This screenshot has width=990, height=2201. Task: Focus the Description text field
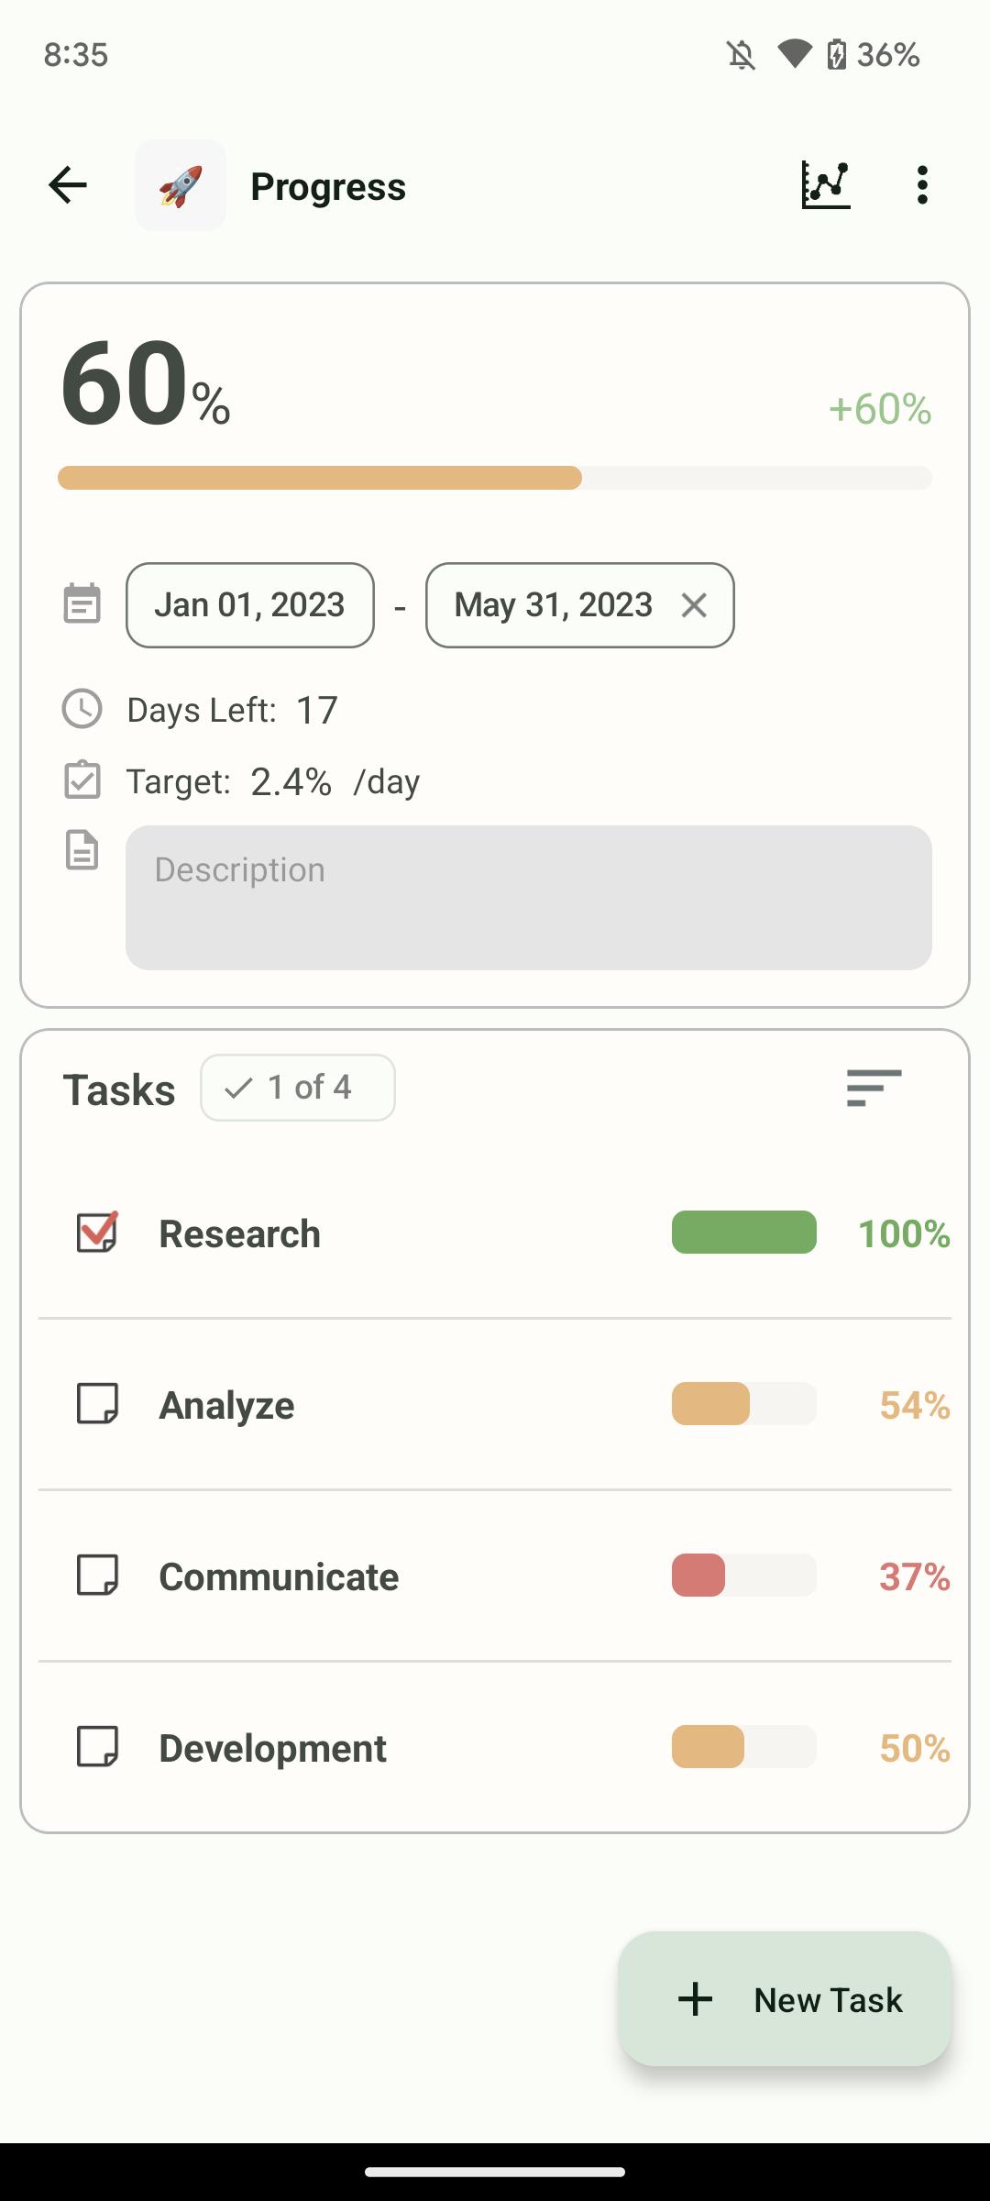pos(529,898)
